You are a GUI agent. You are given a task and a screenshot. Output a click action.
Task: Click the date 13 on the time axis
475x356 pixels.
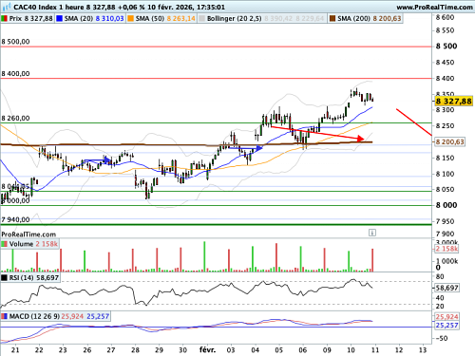tap(423, 350)
